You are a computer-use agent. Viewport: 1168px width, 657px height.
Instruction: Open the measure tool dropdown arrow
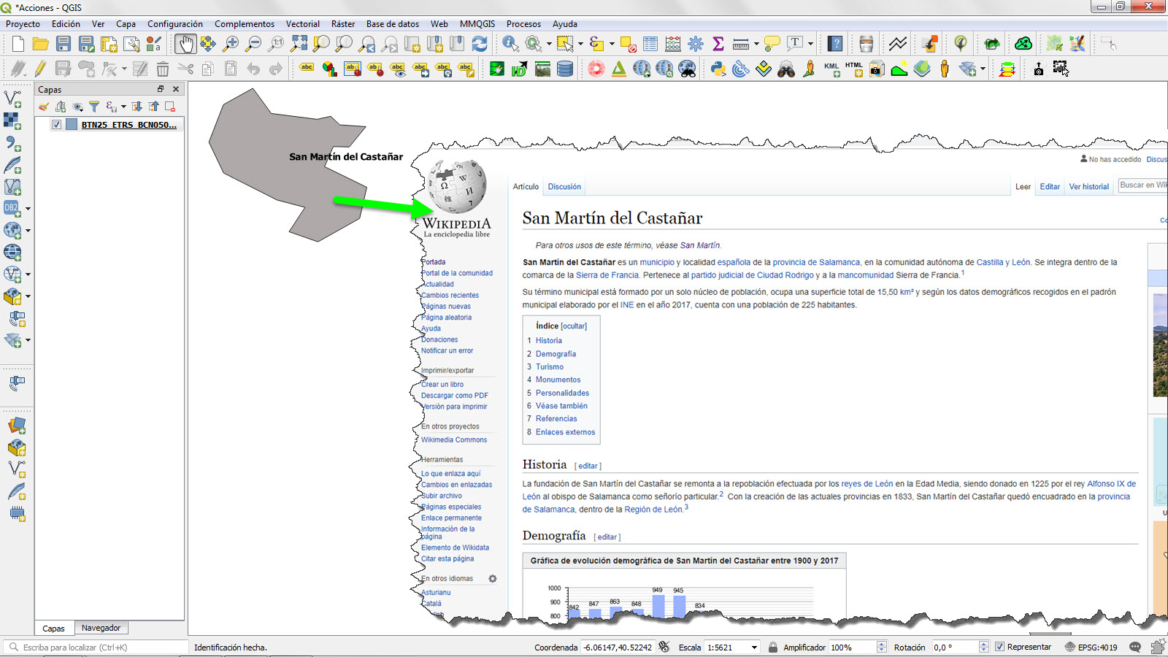coord(756,44)
